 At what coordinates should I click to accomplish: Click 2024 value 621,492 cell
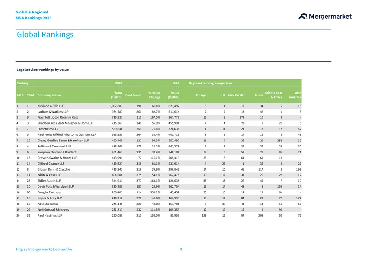173,106
